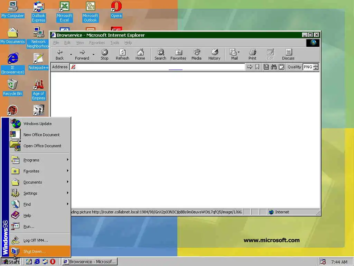Open Opera desktop shortcut

pos(116,9)
